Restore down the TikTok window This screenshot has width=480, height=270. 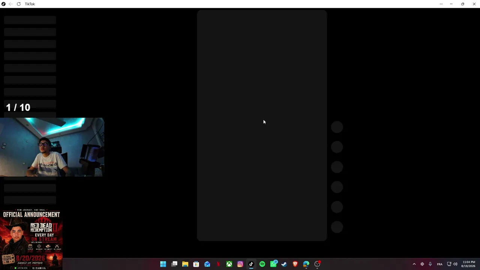463,4
